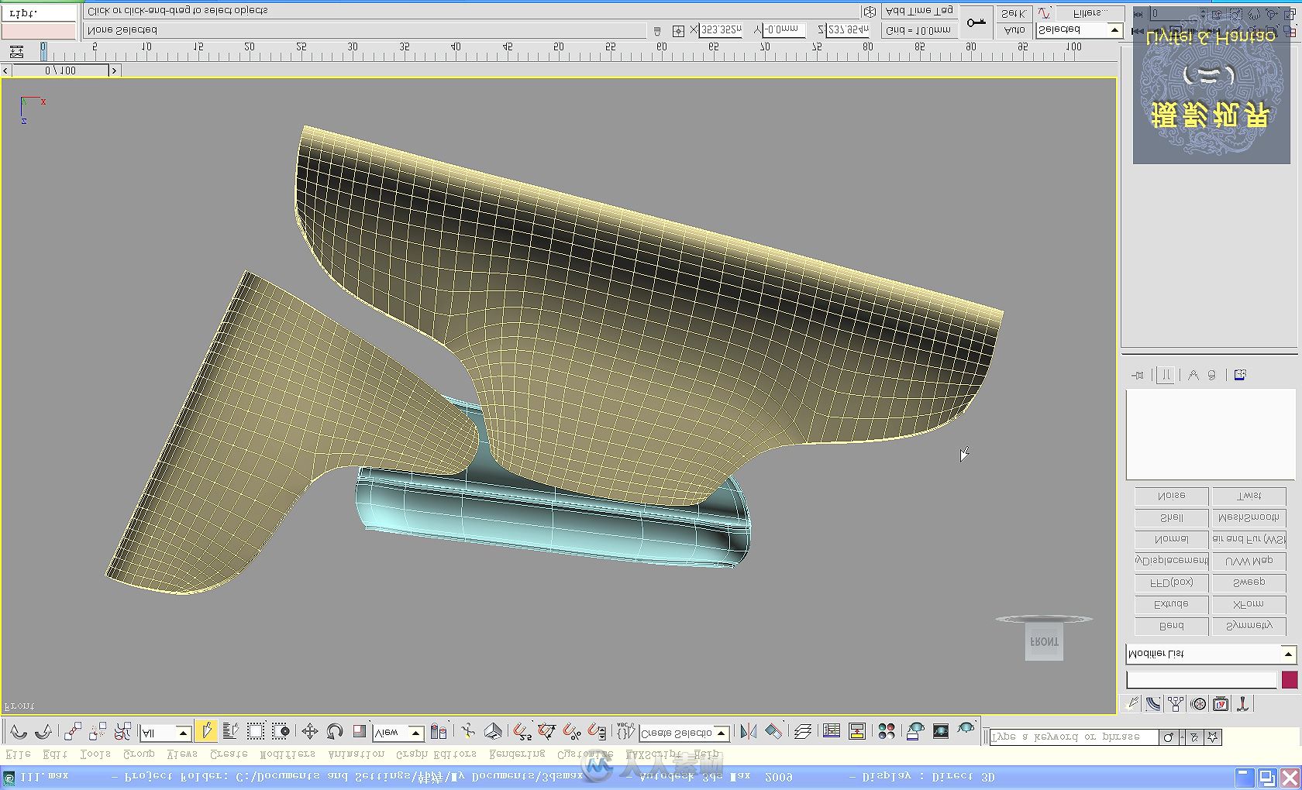
Task: Click the Select and Manipulate icon
Action: tap(468, 731)
